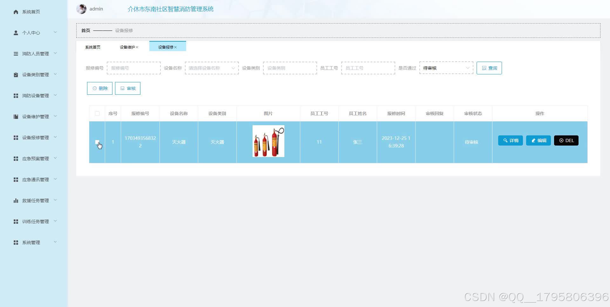610x307 pixels.
Task: Open the 是否通过 审核状态 dropdown
Action: point(446,68)
